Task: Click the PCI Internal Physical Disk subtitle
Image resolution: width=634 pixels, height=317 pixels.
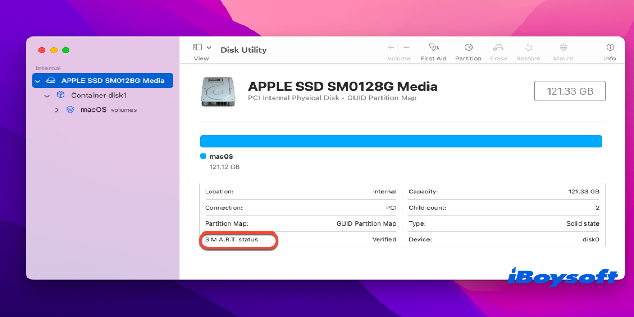Action: pos(332,98)
